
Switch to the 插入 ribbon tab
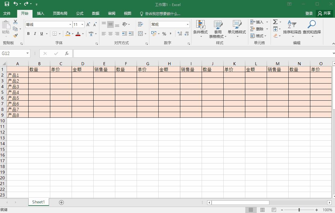pyautogui.click(x=40, y=14)
